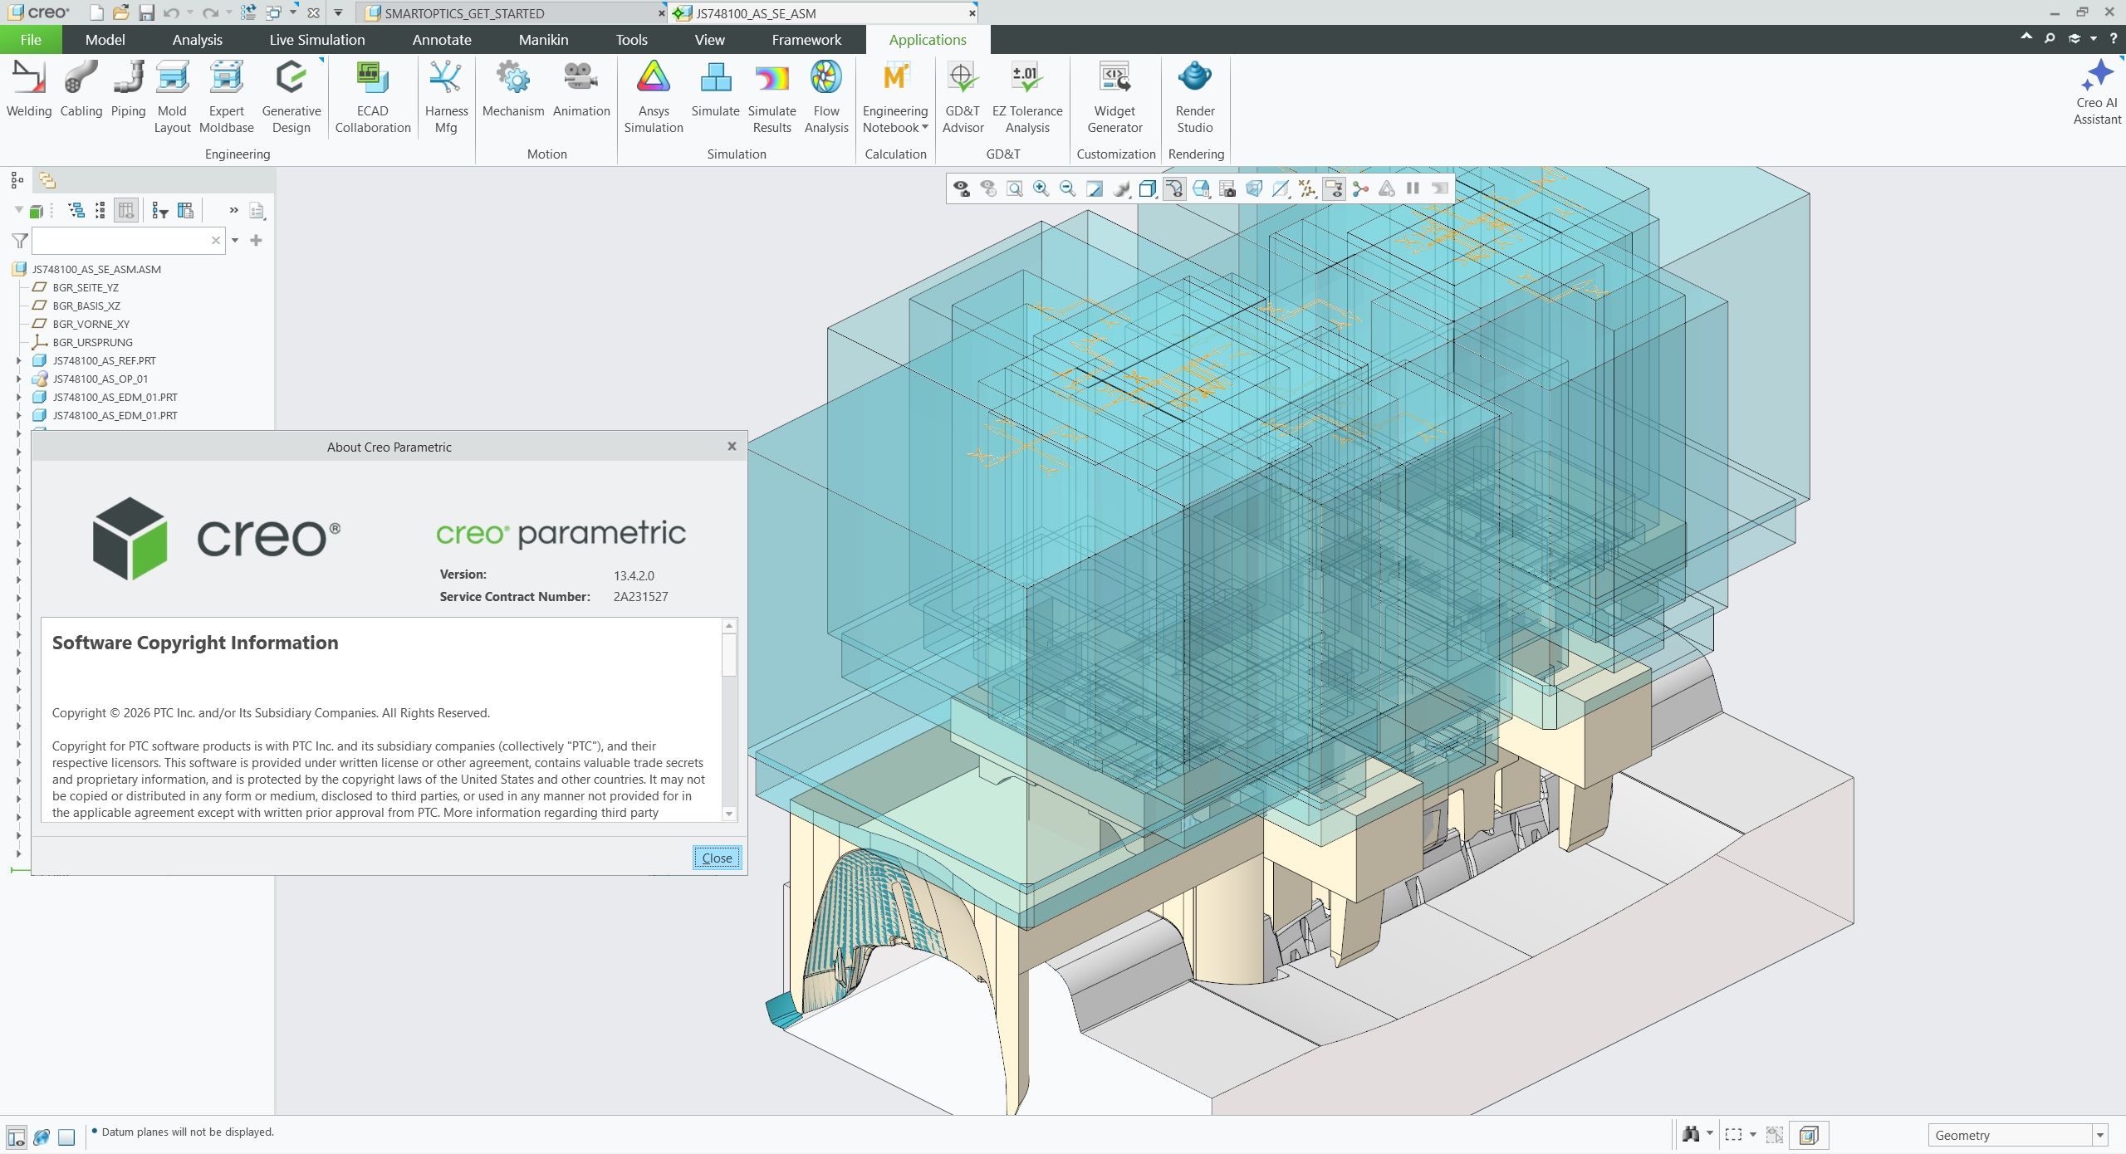Open the Mechanism application
Screen dimensions: 2126x1154
[512, 89]
